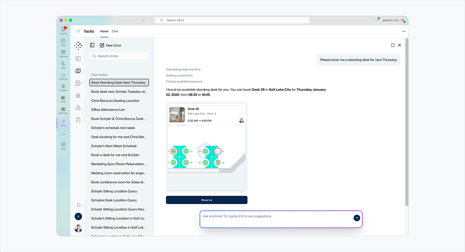Open the office map icon in Tactic sidebar
Viewport: 465px width, 252px height.
coord(78,71)
